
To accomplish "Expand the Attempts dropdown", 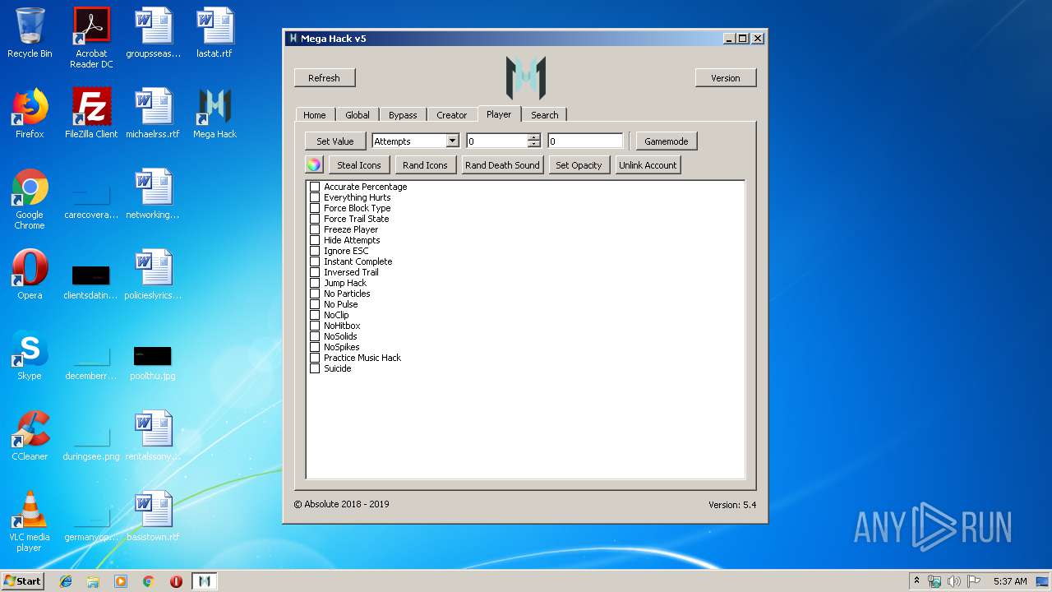I will (452, 141).
